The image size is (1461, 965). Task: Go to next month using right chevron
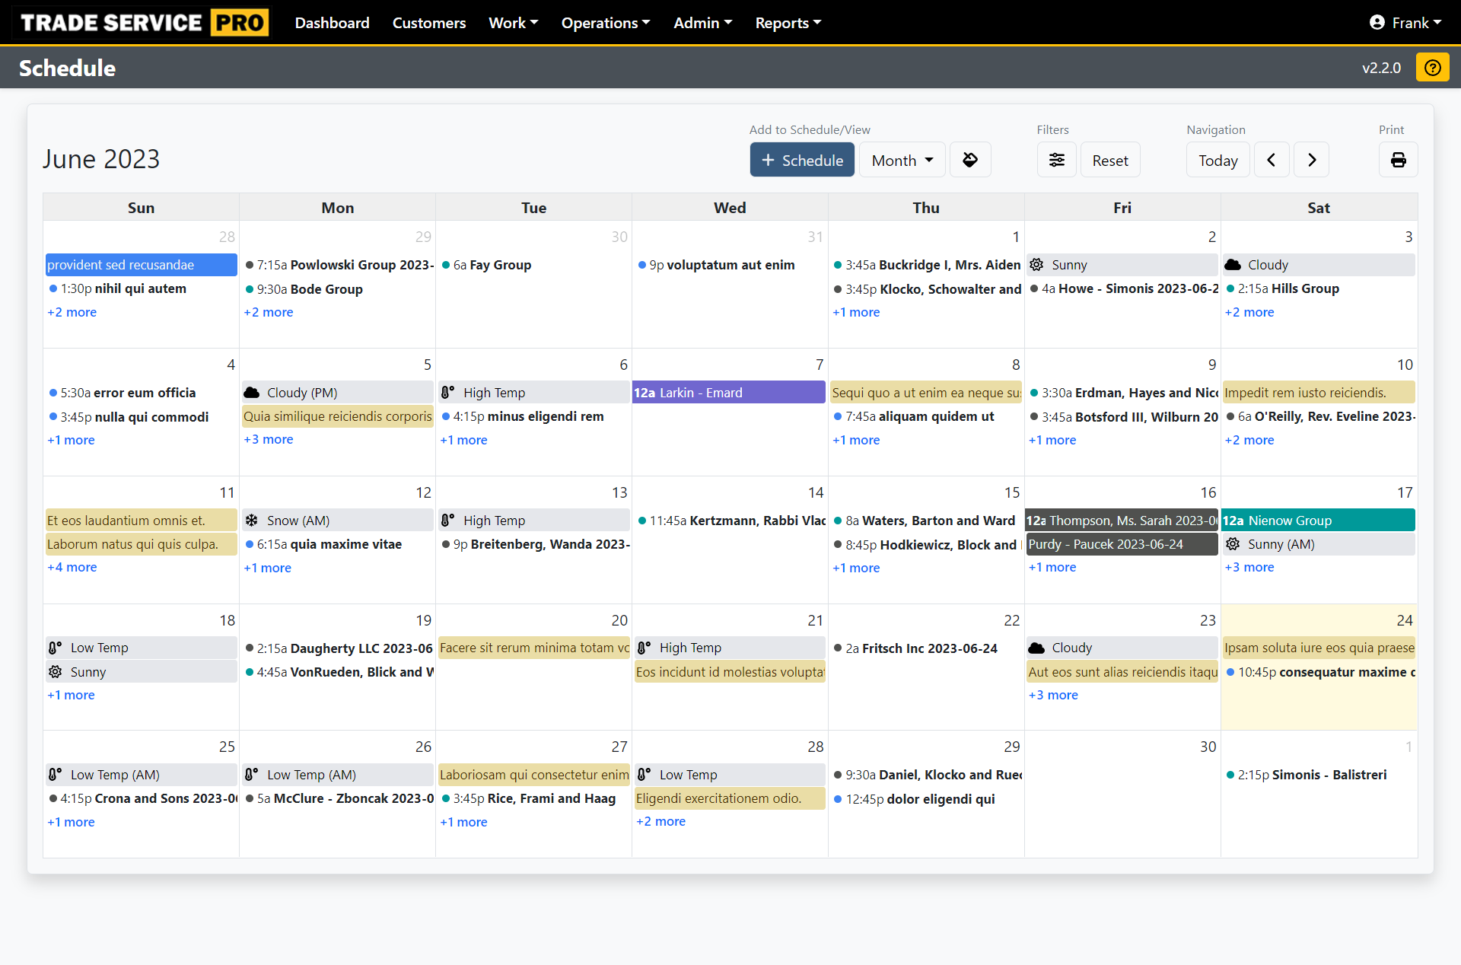(1311, 160)
